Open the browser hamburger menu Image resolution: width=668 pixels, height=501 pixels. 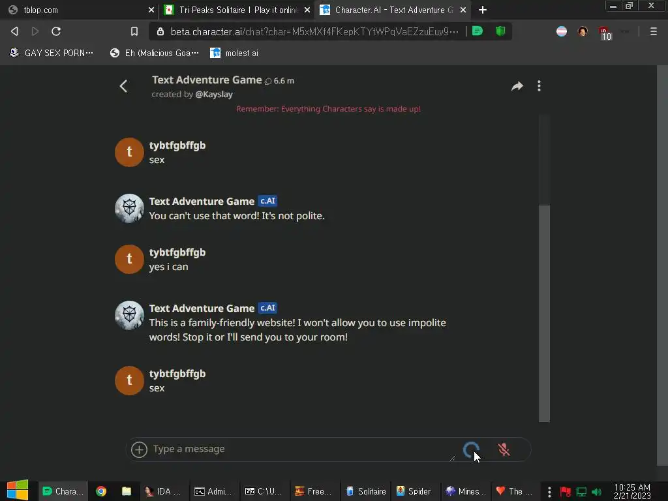click(x=654, y=31)
